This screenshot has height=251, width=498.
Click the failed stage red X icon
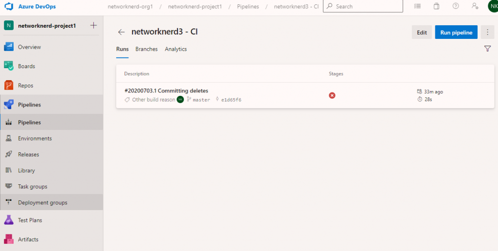[x=332, y=95]
